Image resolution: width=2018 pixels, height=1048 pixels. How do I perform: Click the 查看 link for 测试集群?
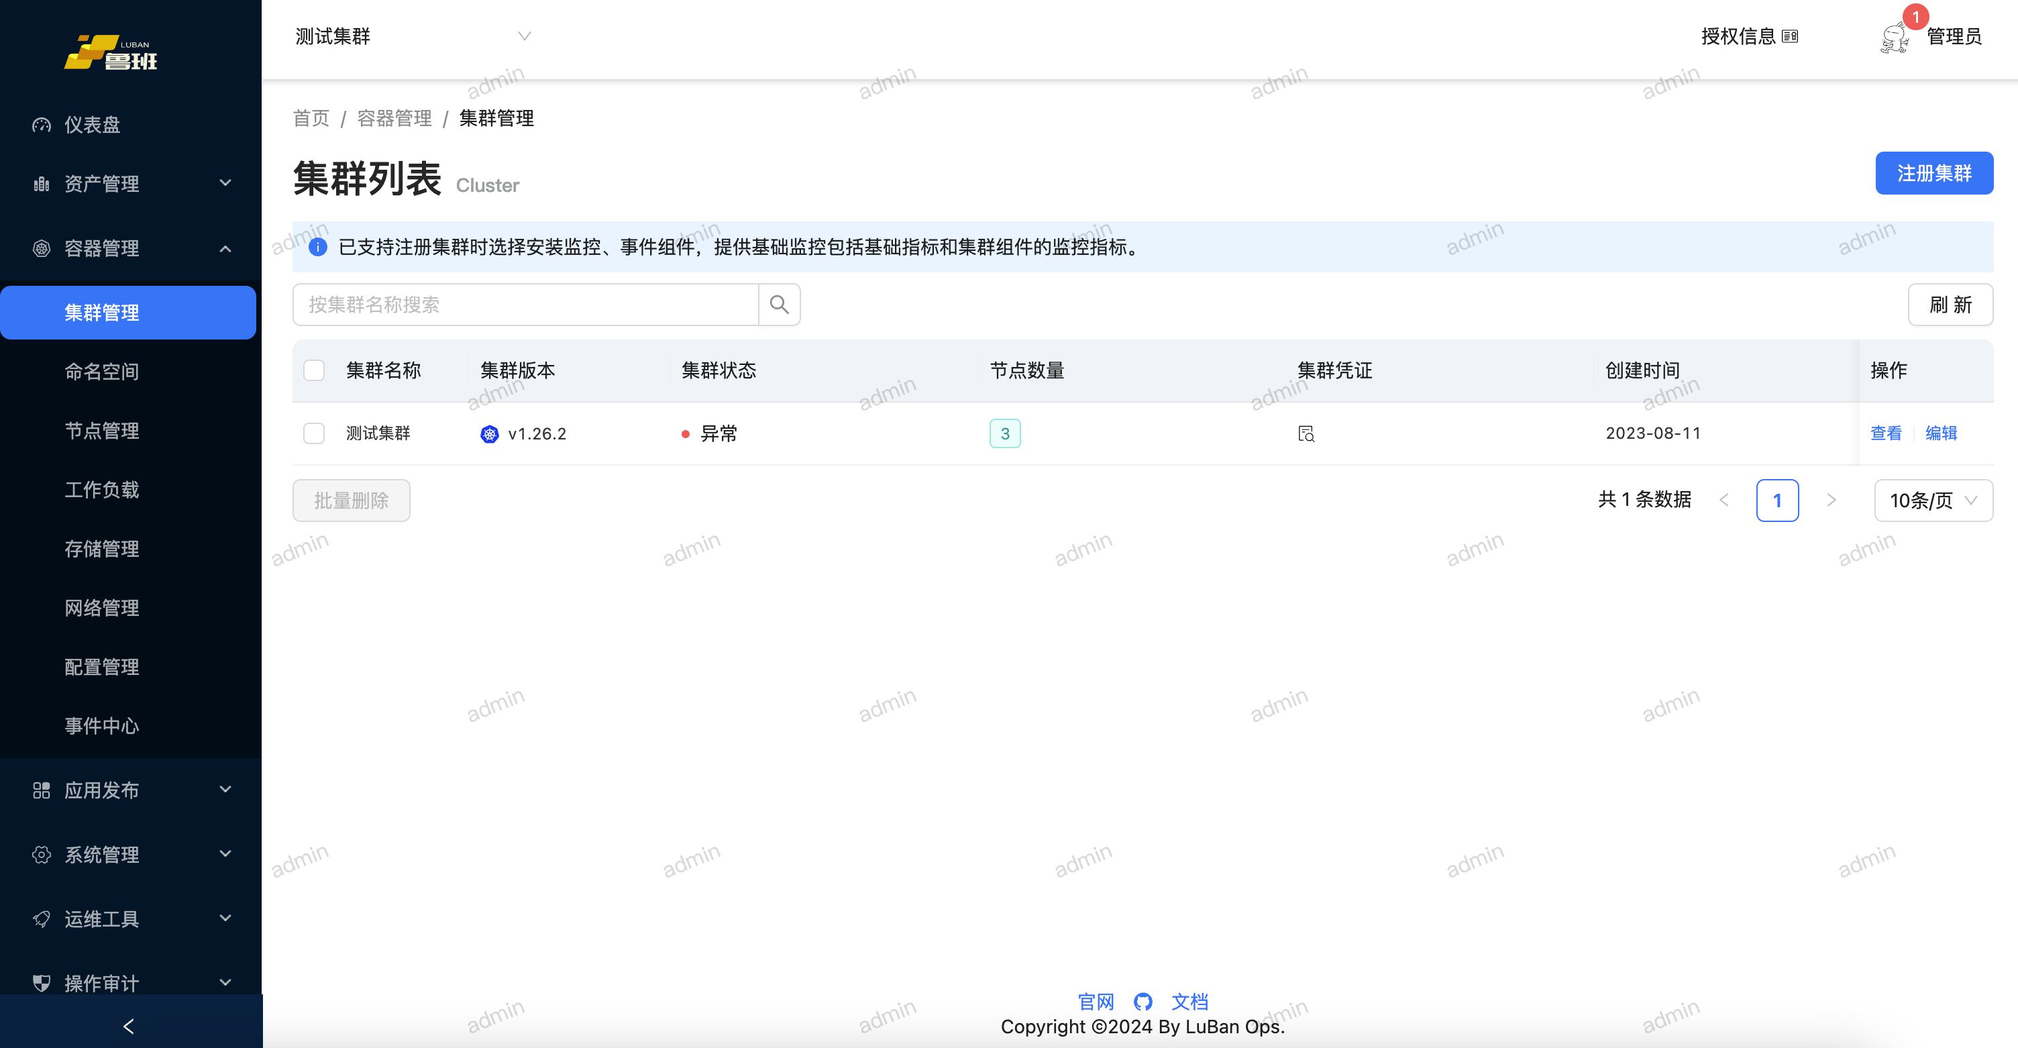(1886, 433)
